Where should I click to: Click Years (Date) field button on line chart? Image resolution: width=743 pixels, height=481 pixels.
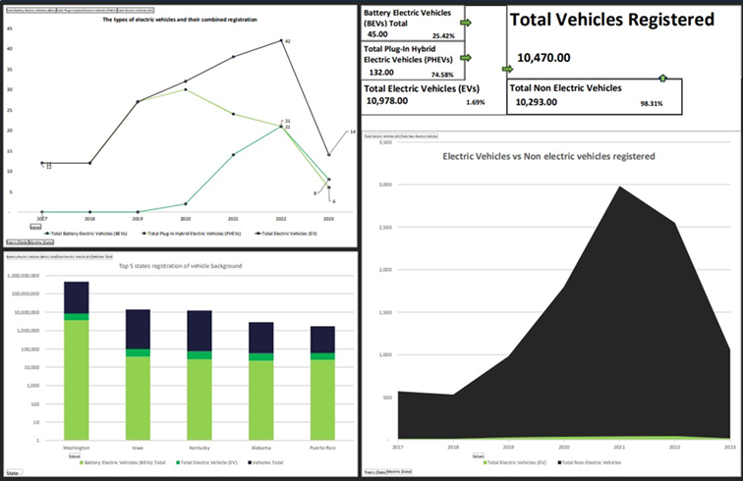(17, 240)
